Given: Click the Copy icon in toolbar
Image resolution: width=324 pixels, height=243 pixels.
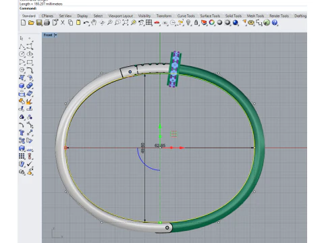Looking at the screenshot, I should pyautogui.click(x=70, y=22).
